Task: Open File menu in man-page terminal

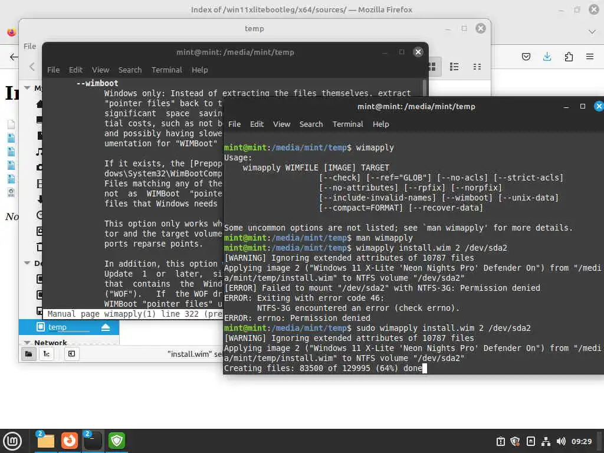Action: (53, 70)
